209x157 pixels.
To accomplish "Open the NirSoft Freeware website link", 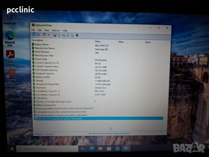I will pyautogui.click(x=109, y=133).
